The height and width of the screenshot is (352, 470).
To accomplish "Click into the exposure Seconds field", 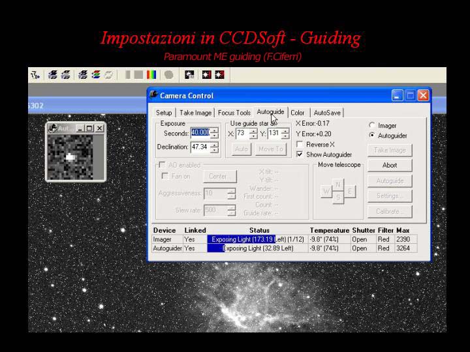I will click(201, 132).
